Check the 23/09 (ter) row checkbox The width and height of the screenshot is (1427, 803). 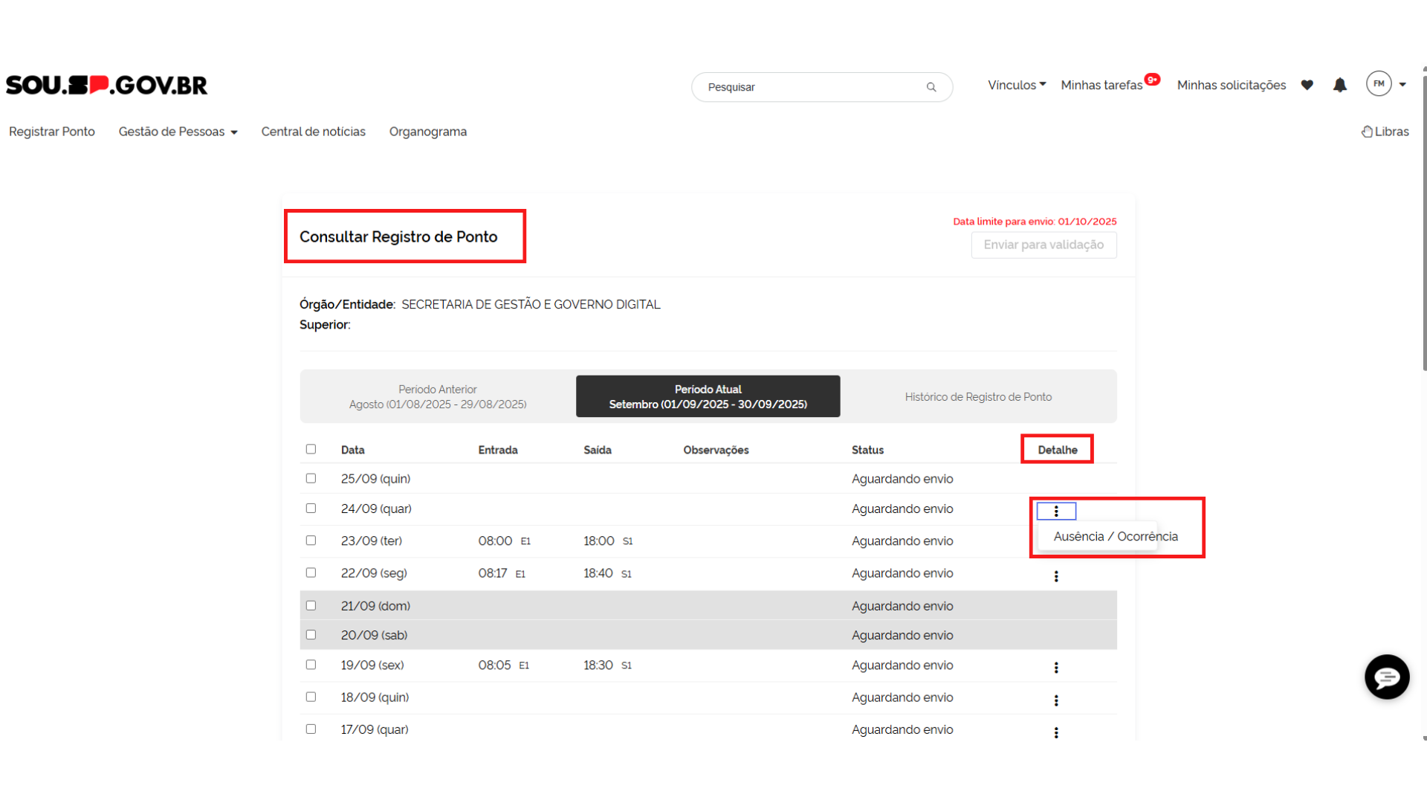(x=311, y=541)
